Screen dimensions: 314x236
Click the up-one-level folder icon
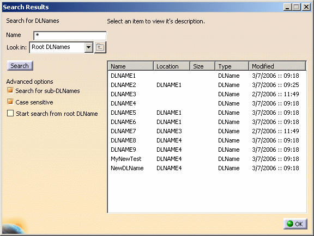click(x=100, y=47)
